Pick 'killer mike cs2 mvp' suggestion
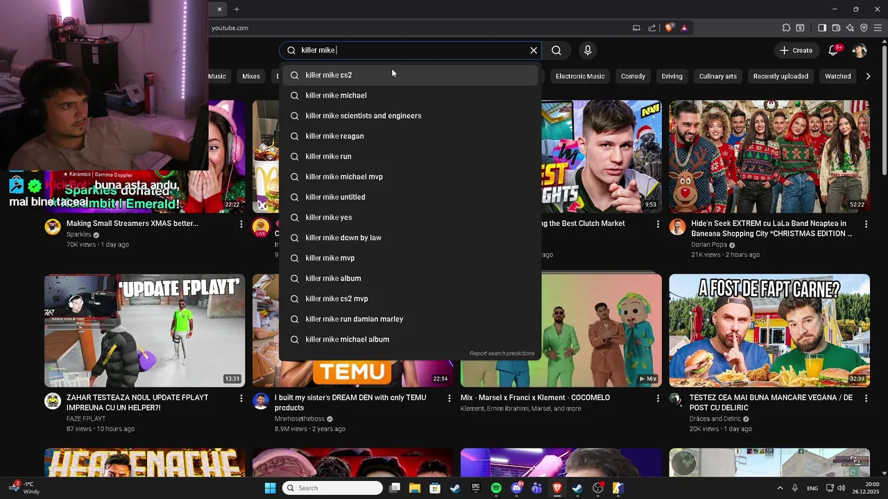888x499 pixels. [x=409, y=299]
